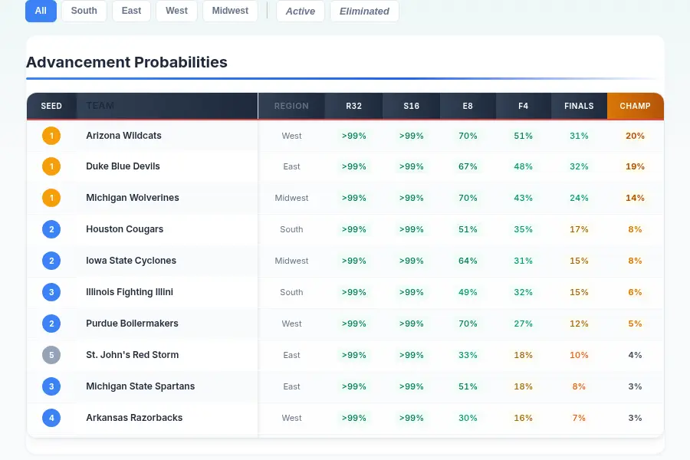
Task: Sort by SEED column header
Action: (51, 106)
